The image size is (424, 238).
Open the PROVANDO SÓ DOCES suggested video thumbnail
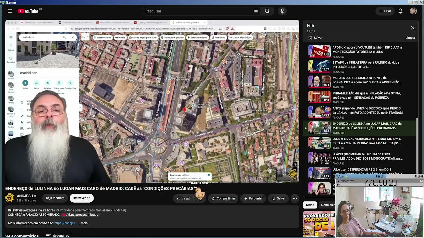(319, 224)
